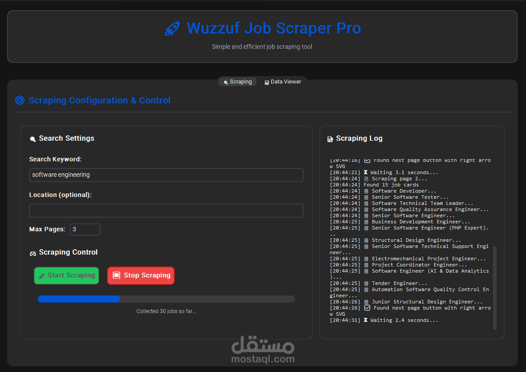Click the 'Senior Software Technical Support' log entry
Screen dimensions: 526x372
[409, 249]
